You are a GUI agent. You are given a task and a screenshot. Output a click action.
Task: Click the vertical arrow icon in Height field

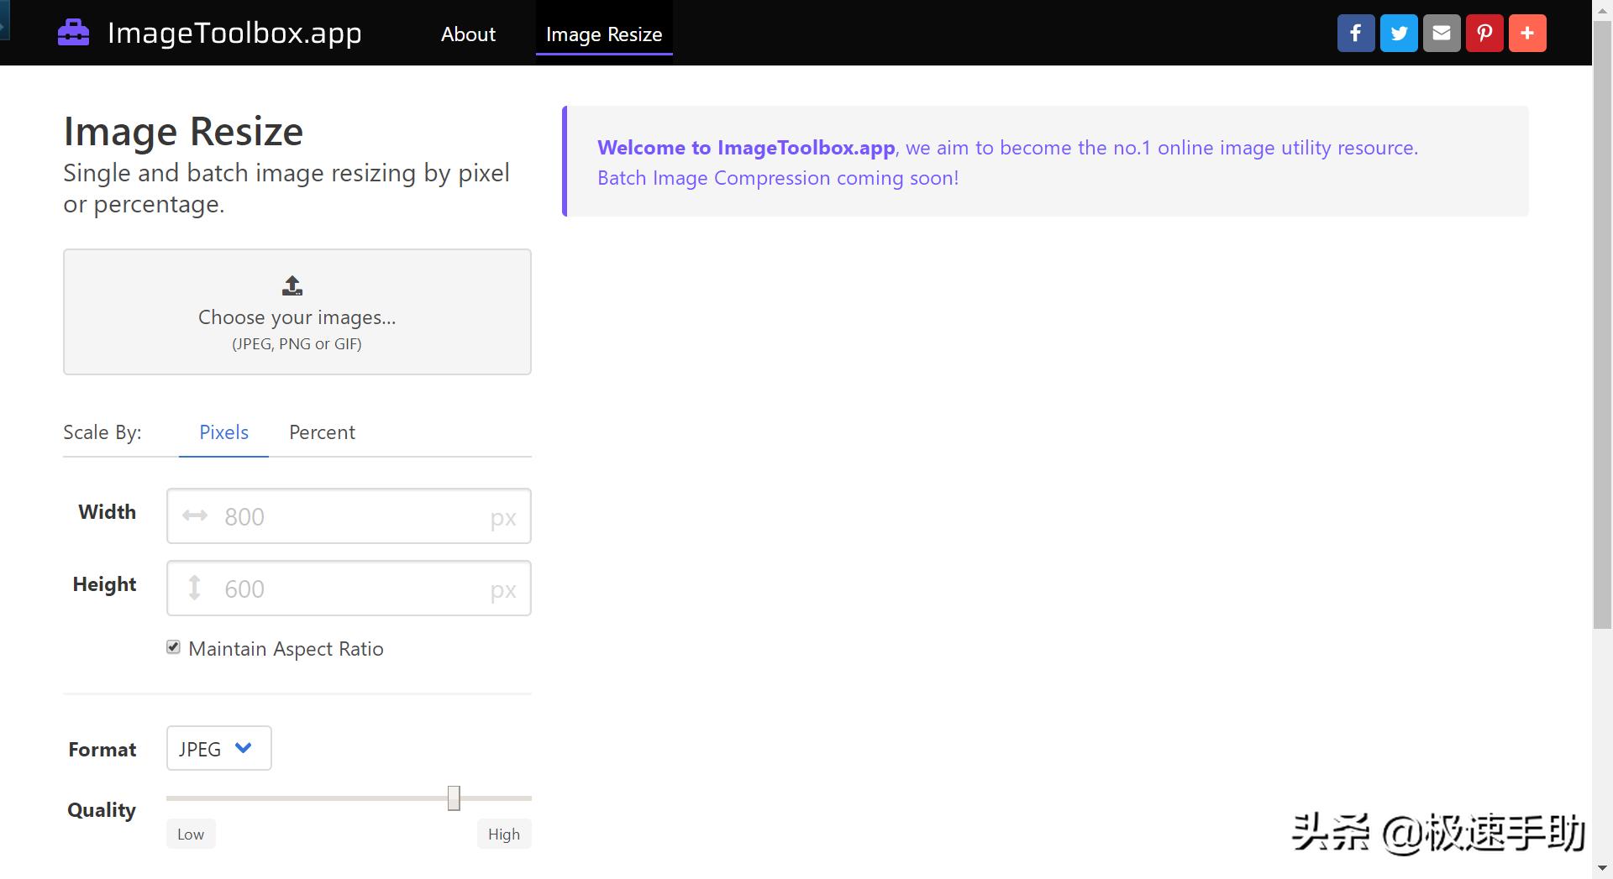pyautogui.click(x=195, y=588)
